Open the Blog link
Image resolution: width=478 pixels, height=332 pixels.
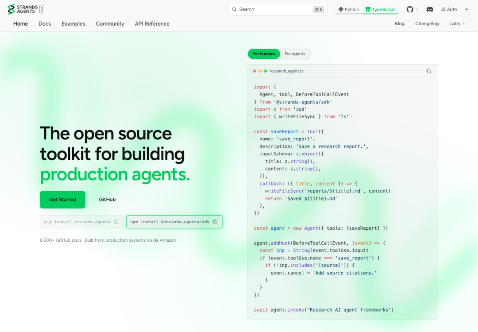(x=399, y=24)
